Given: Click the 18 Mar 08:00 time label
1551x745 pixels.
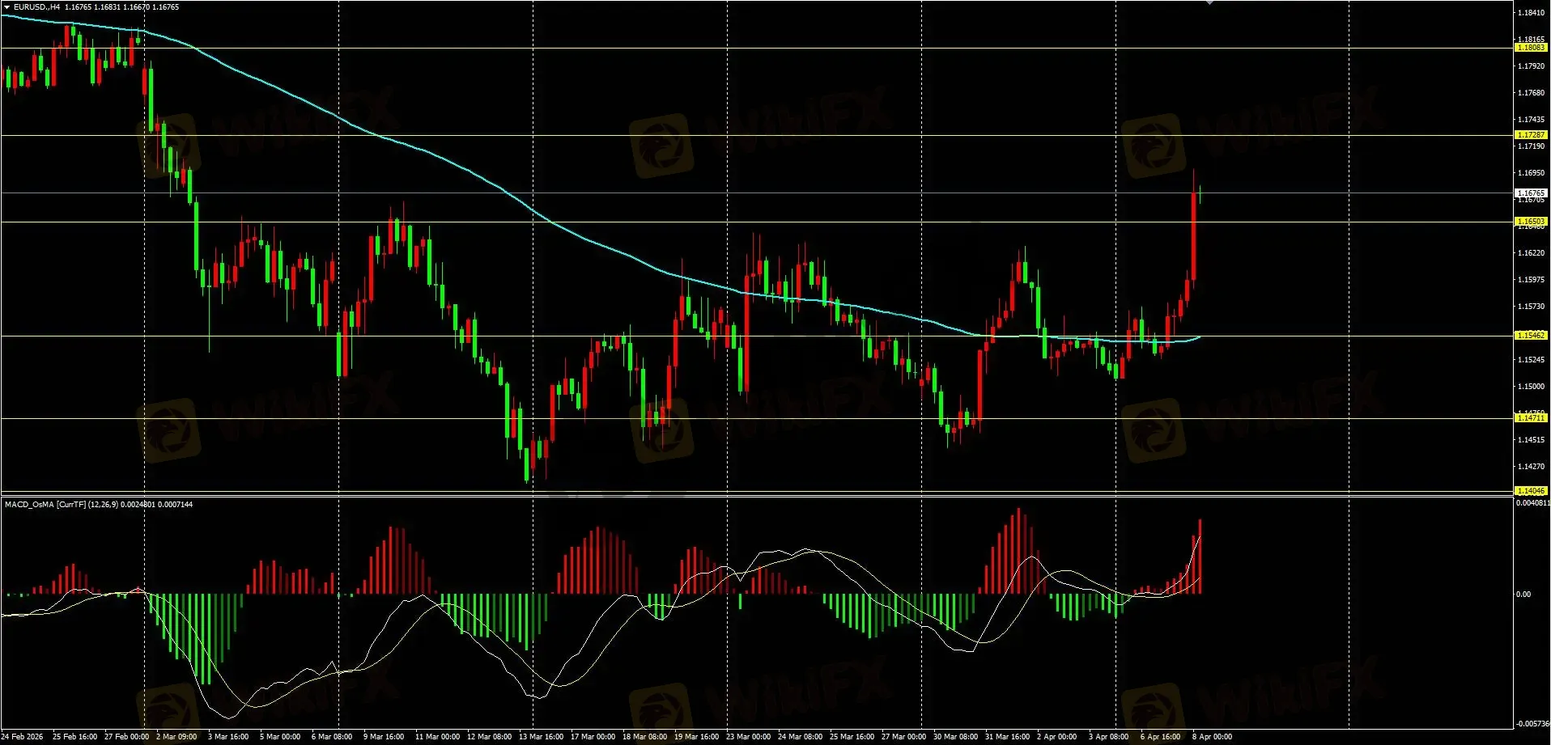Looking at the screenshot, I should [x=644, y=737].
